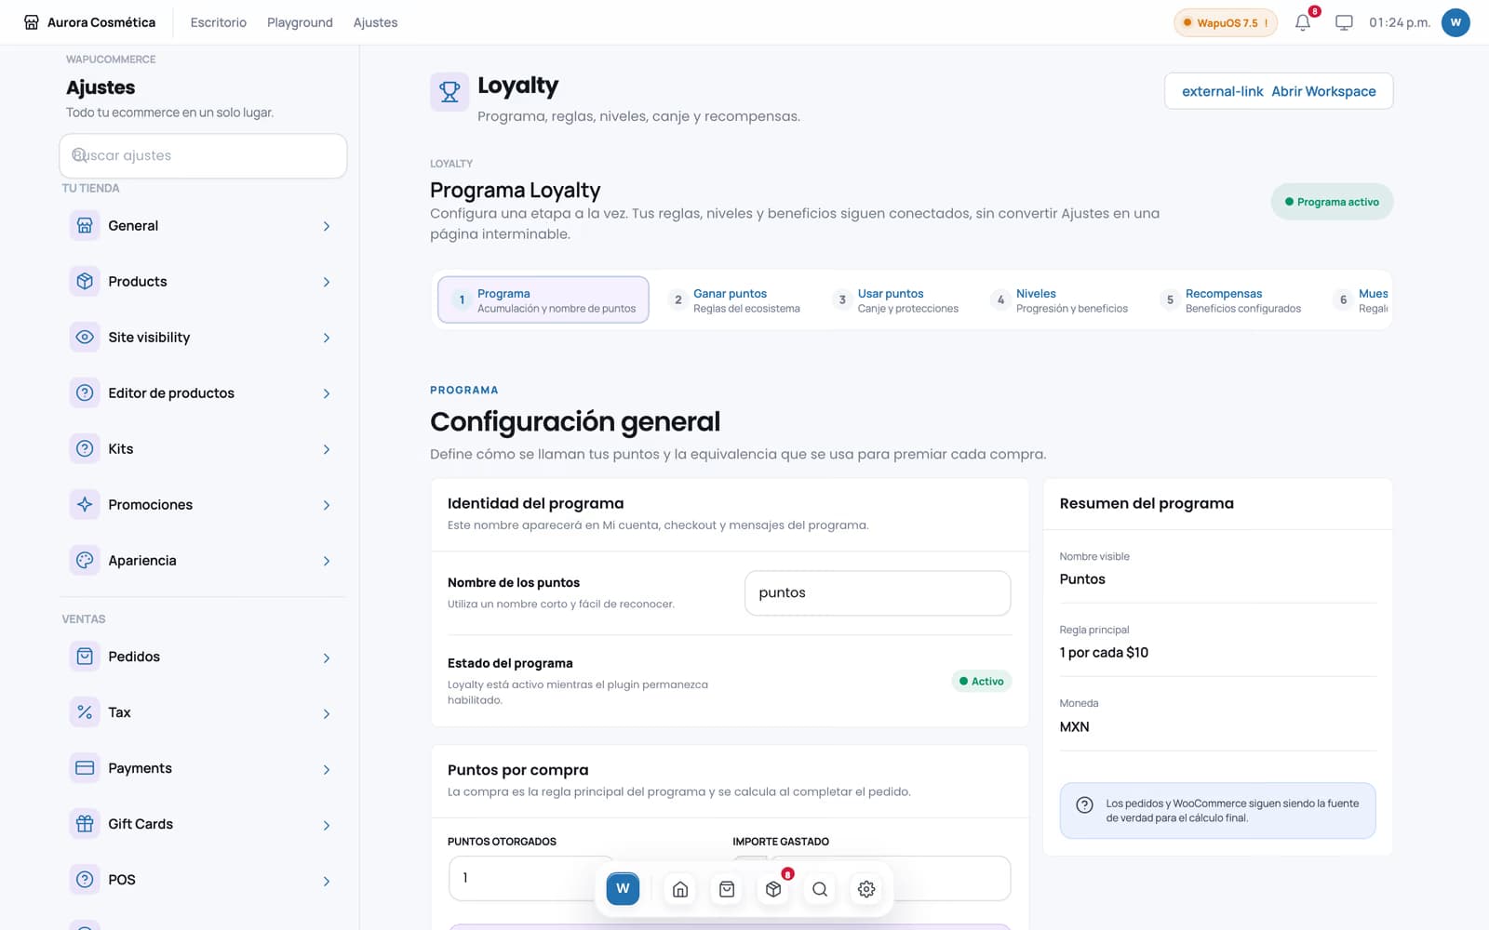Click the '1 por cada $10' rule text
Screen dimensions: 1489x930
click(1104, 652)
